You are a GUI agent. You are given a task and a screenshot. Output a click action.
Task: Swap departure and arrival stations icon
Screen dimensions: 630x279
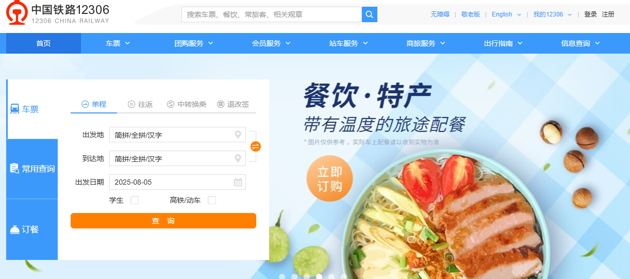tap(256, 146)
